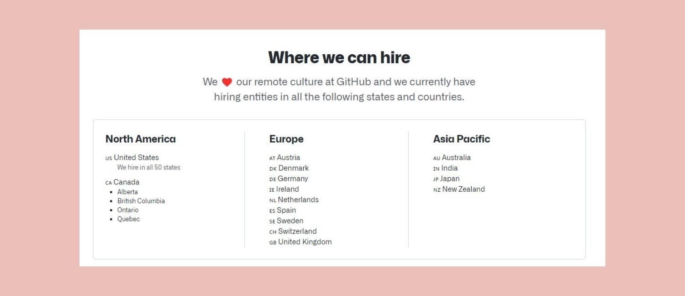This screenshot has height=296, width=685.
Task: Click the Ontario list item
Action: [128, 210]
